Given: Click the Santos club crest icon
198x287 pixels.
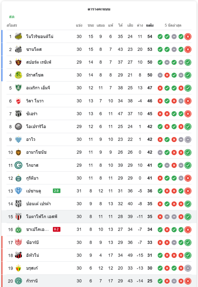Looking at the screenshot, I should (18, 49).
